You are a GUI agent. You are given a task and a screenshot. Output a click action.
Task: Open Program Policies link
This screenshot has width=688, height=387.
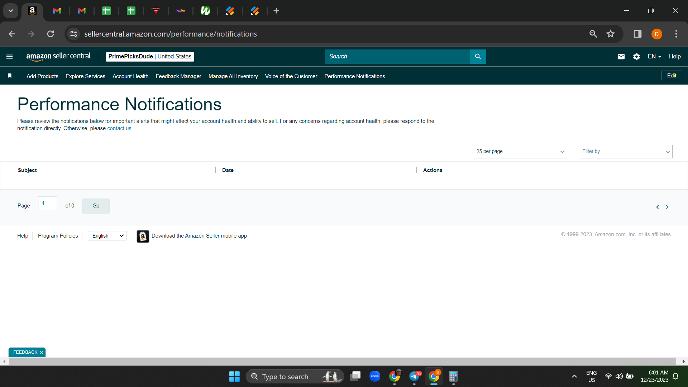click(58, 236)
